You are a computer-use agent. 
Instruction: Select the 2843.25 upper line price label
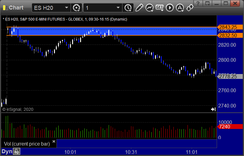[x=230, y=27]
